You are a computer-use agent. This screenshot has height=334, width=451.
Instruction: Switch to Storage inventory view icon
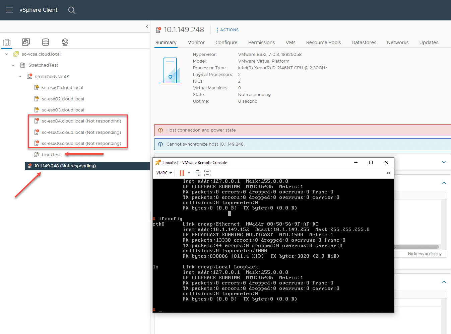(46, 42)
